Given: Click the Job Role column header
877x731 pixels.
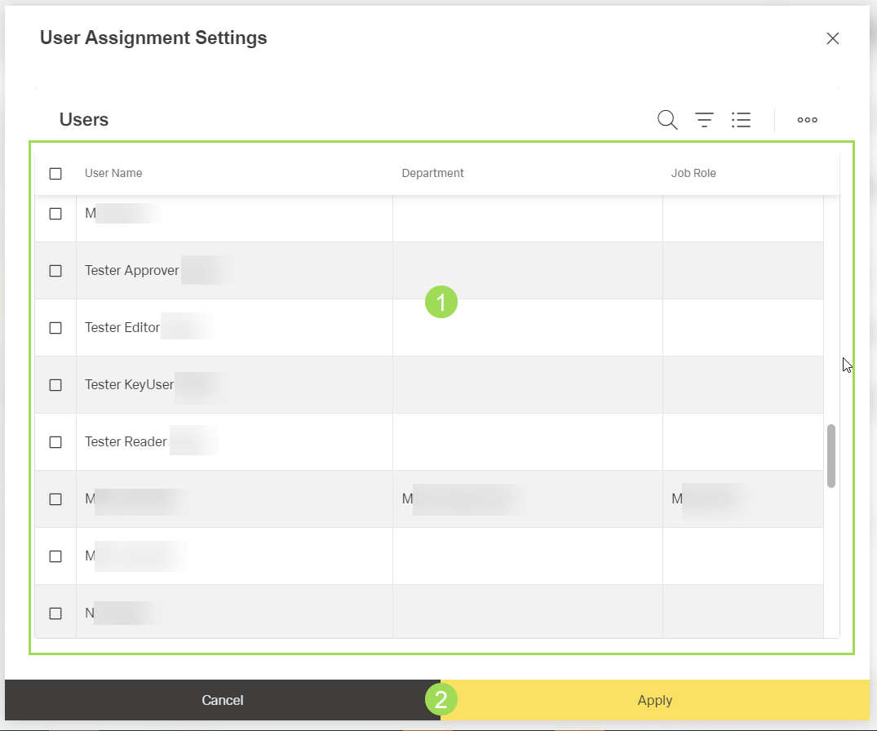Looking at the screenshot, I should (693, 173).
